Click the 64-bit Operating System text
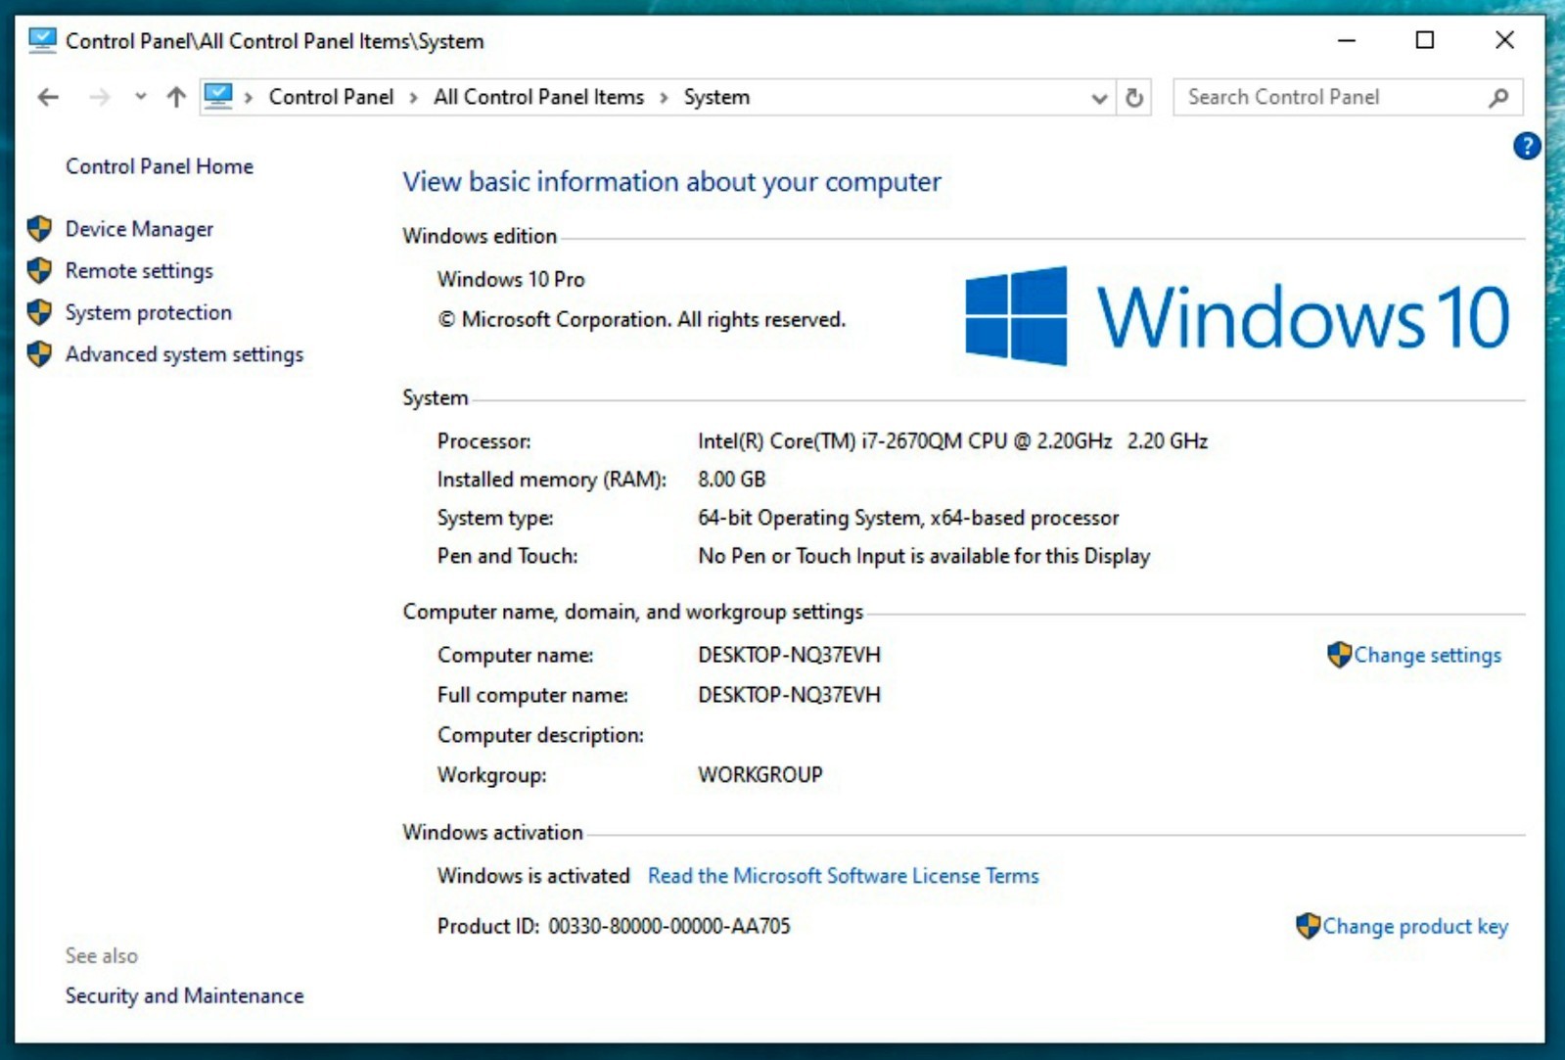This screenshot has width=1565, height=1060. coord(907,518)
